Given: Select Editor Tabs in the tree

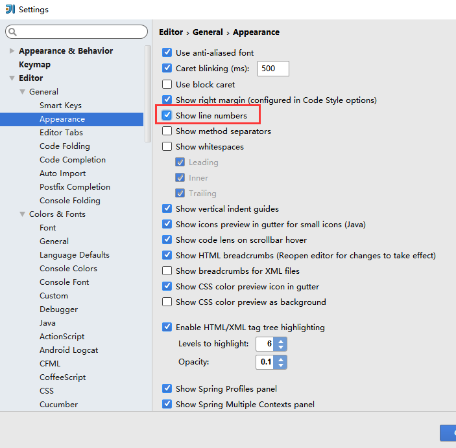Looking at the screenshot, I should pyautogui.click(x=61, y=133).
